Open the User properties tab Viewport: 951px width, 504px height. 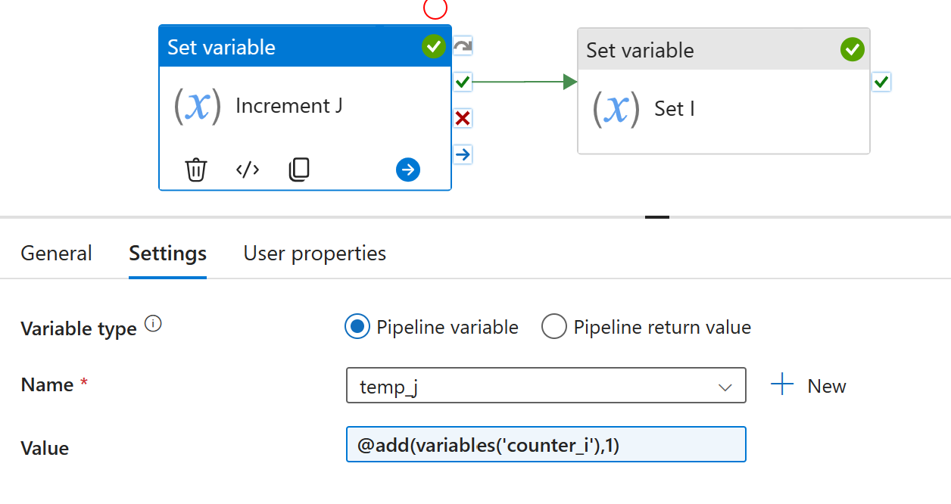[314, 253]
